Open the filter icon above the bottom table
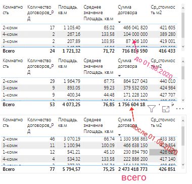 click(x=152, y=109)
